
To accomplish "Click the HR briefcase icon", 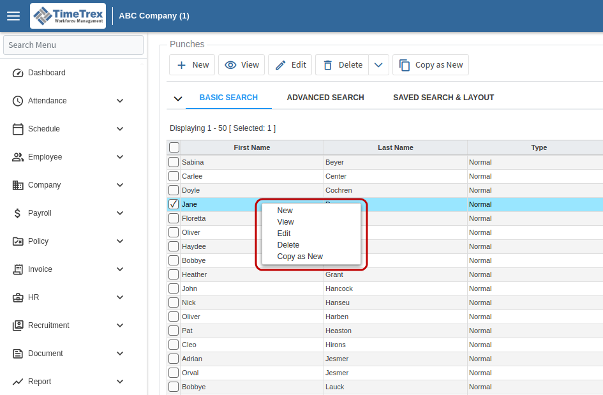I will (x=18, y=297).
